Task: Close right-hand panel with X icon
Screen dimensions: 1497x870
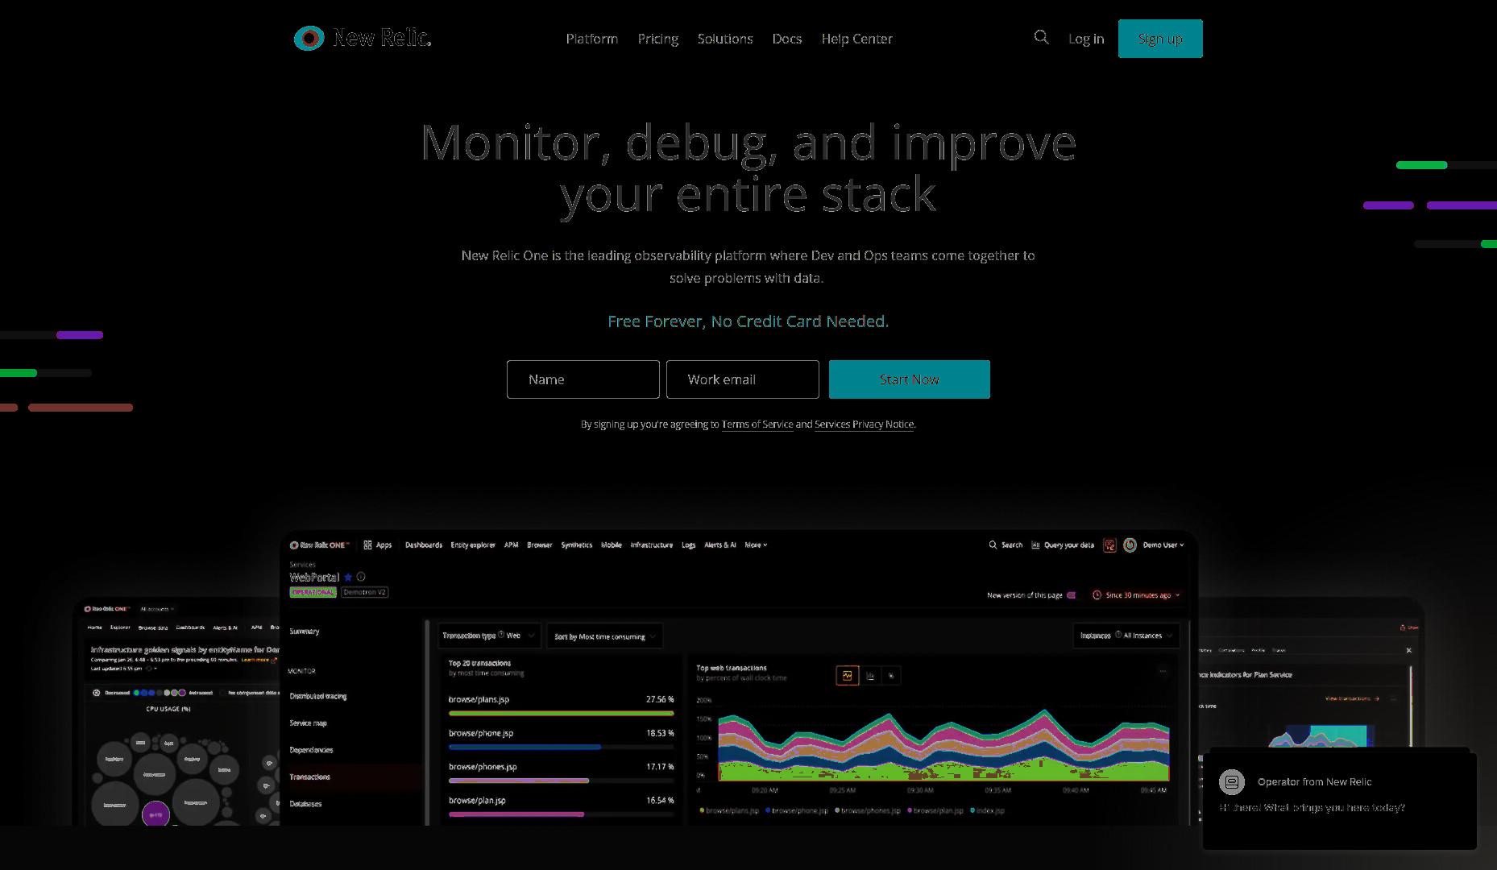Action: 1408,650
